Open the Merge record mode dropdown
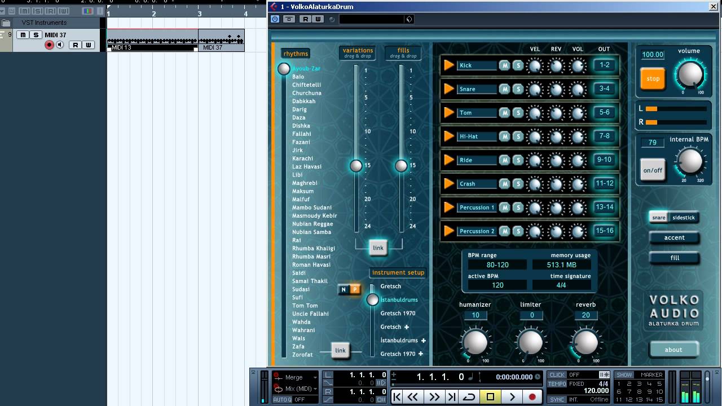 pos(315,377)
